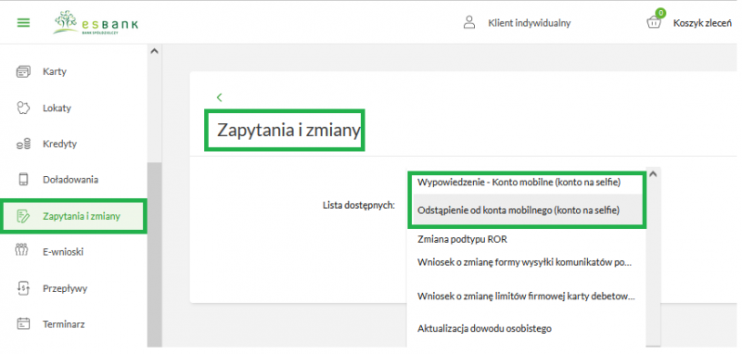Viewport: 742px width, 354px height.
Task: Click the sidebar scroll-up arrow
Action: [x=154, y=52]
